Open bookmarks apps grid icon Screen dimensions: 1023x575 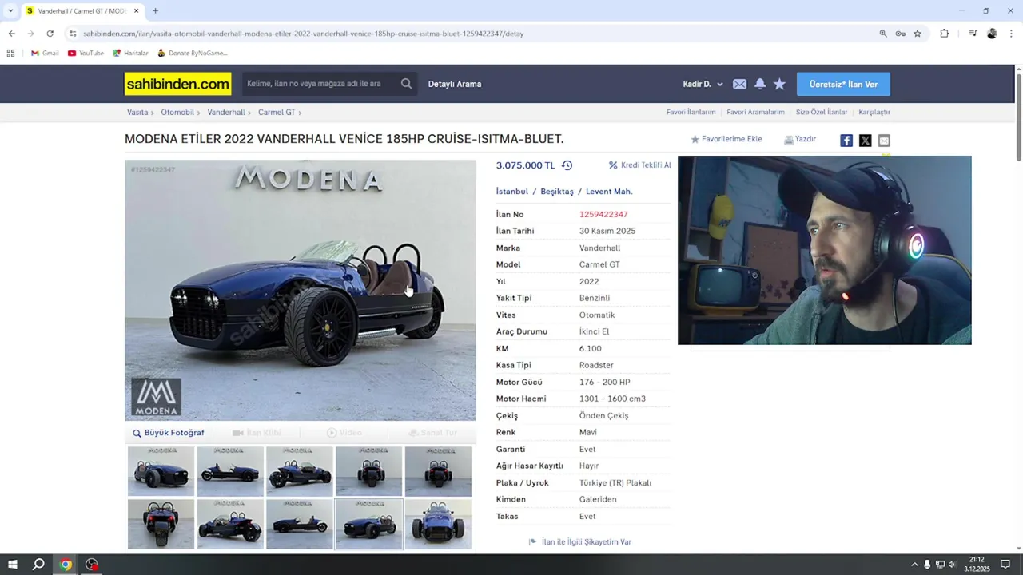pos(10,53)
